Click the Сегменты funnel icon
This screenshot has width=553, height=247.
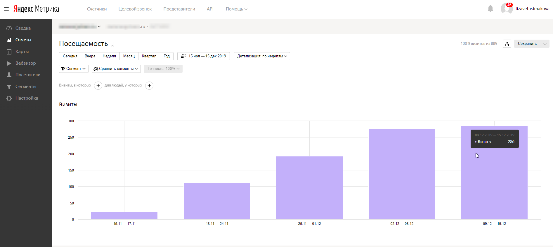(9, 87)
